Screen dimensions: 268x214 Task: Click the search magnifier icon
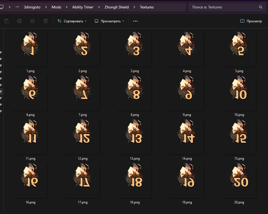(x=260, y=7)
